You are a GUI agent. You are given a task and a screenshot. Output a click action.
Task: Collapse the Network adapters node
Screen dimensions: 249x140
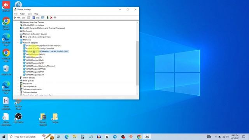[x=18, y=43]
